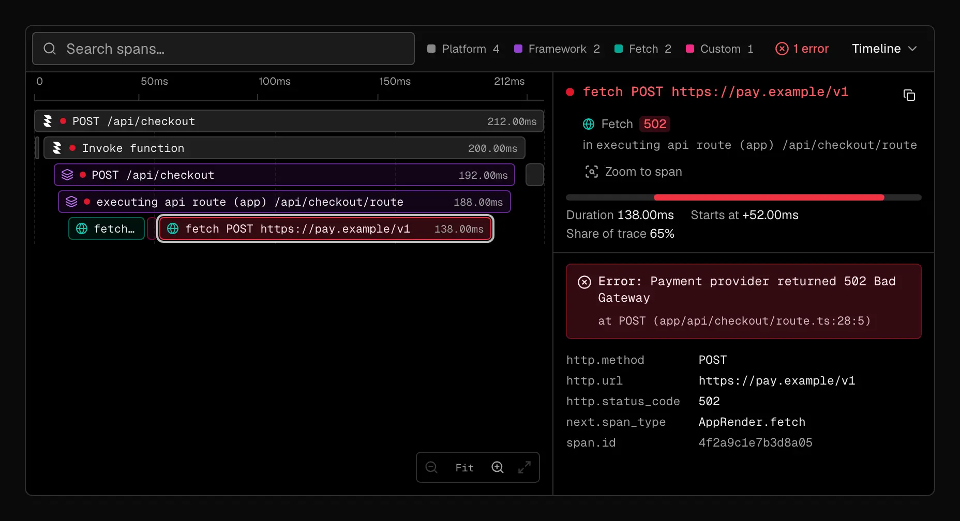Click the layers icon on executing api route span

click(71, 202)
